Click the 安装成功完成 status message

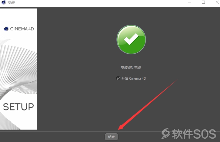coord(131,68)
